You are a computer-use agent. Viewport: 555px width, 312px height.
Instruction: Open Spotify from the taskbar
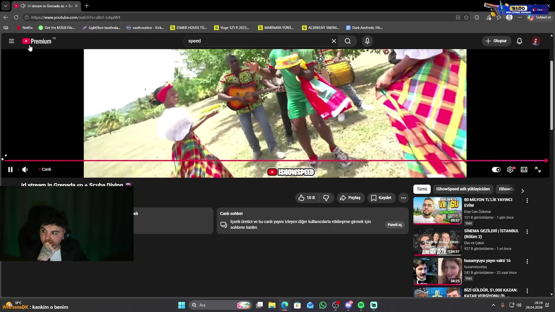(361, 305)
